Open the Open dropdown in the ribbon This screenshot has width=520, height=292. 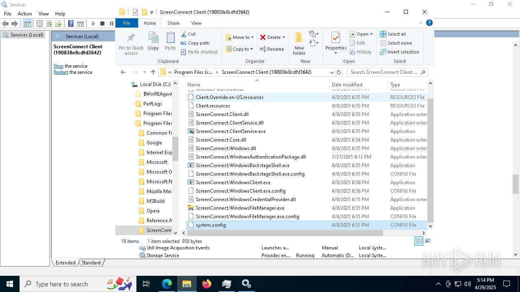click(x=361, y=34)
